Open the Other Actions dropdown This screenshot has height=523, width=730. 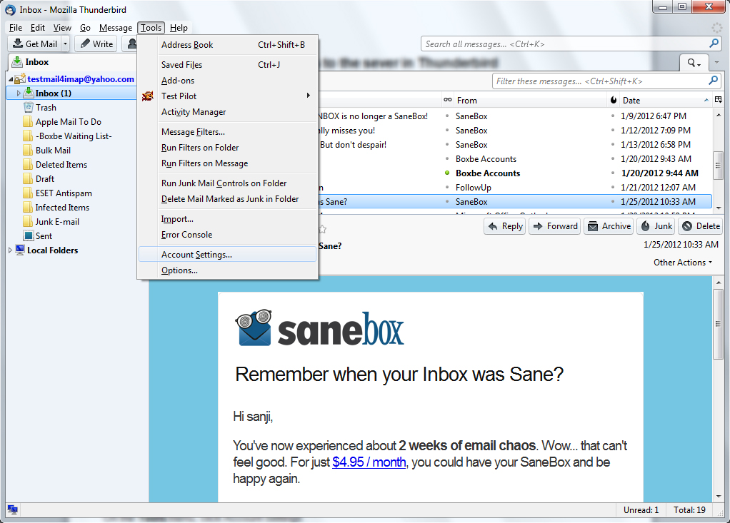(x=683, y=263)
